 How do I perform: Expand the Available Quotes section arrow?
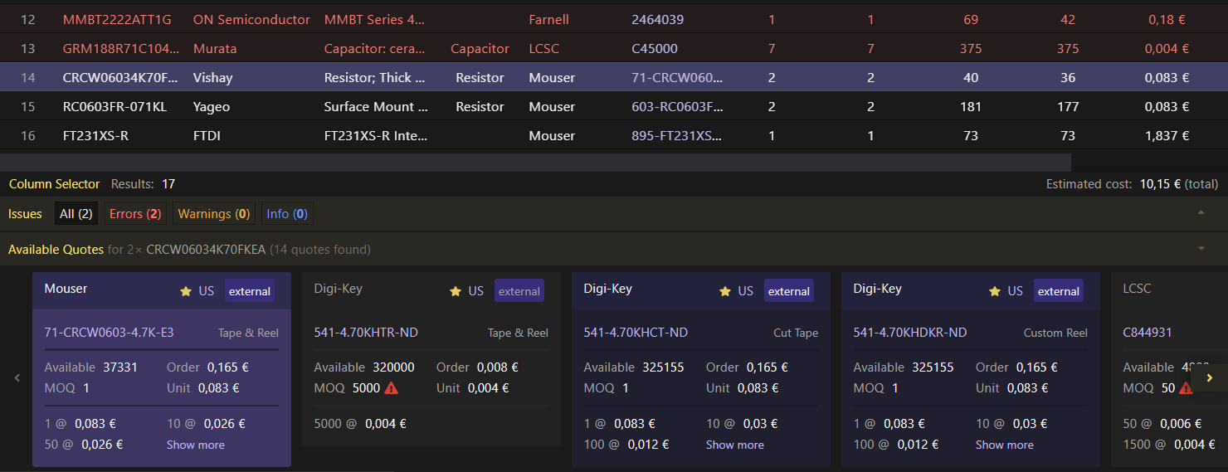[1201, 249]
